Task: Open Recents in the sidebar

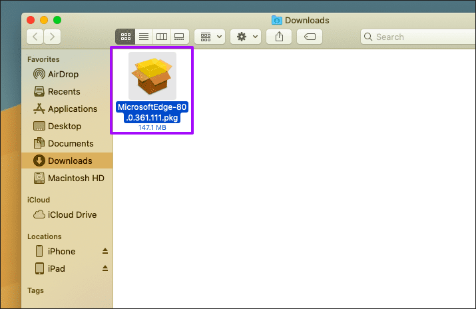Action: pyautogui.click(x=67, y=91)
